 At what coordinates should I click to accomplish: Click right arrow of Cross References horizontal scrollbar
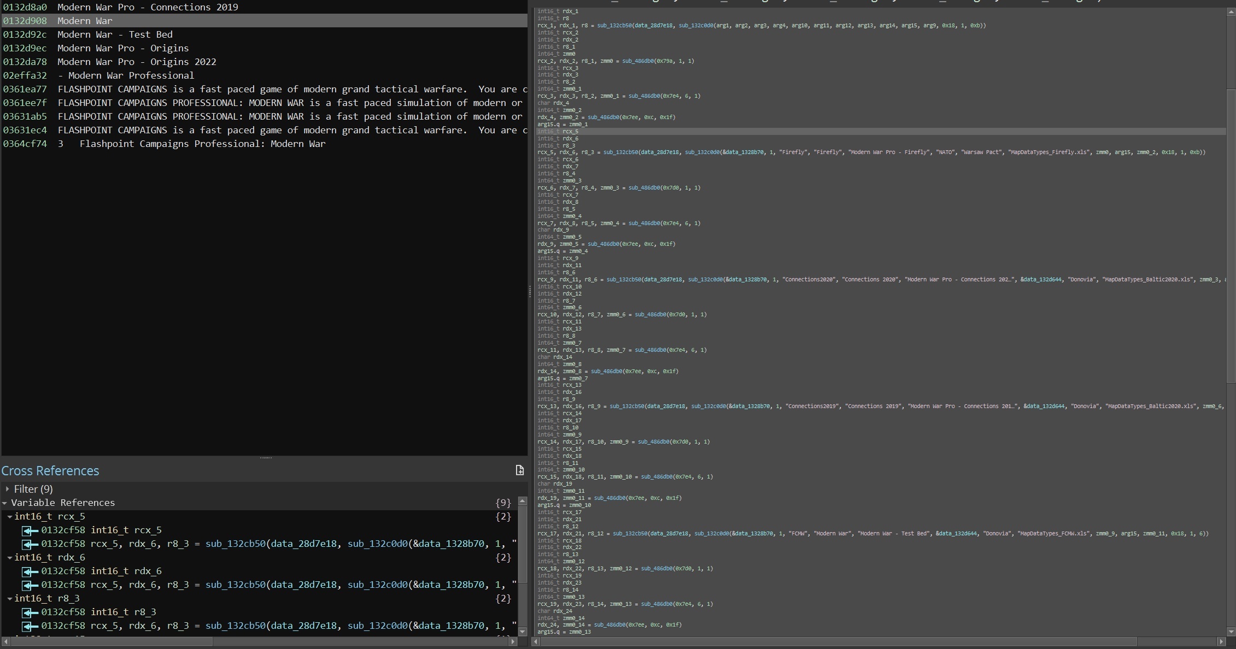(512, 641)
